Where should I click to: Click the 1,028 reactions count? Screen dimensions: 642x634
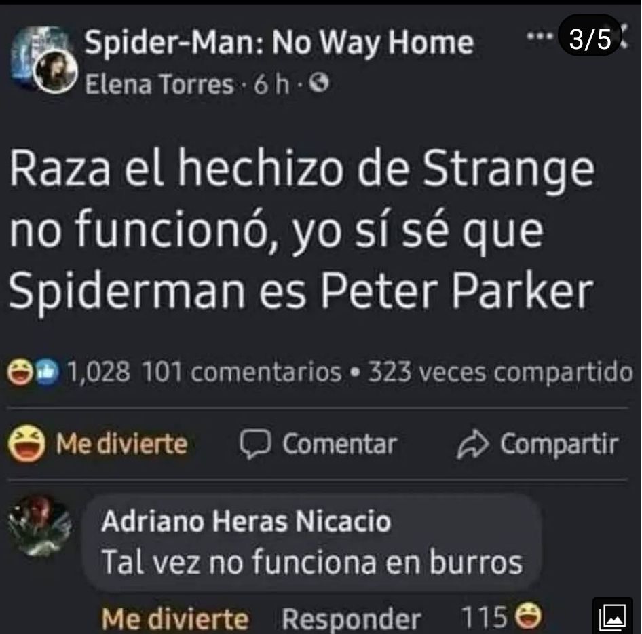click(98, 372)
